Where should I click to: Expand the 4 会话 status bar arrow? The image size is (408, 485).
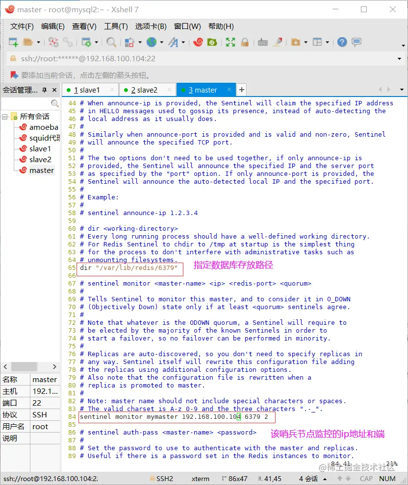pyautogui.click(x=325, y=479)
